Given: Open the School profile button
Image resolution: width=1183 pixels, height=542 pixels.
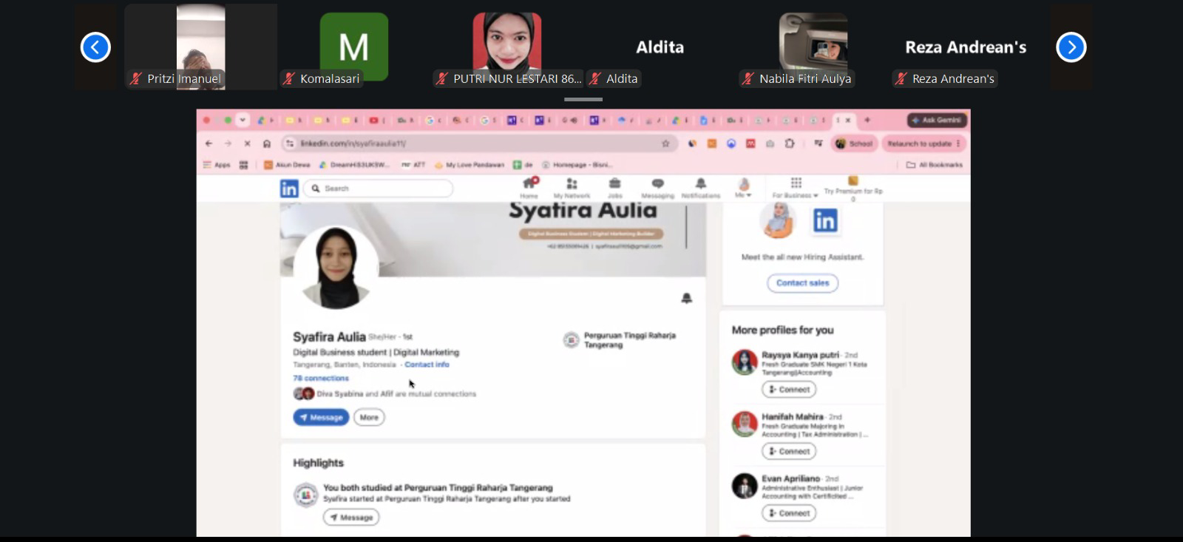Looking at the screenshot, I should 854,143.
